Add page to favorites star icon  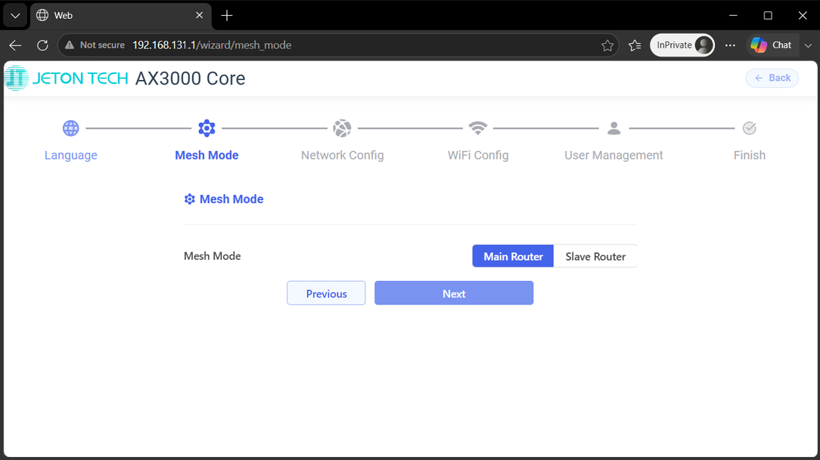pyautogui.click(x=607, y=45)
